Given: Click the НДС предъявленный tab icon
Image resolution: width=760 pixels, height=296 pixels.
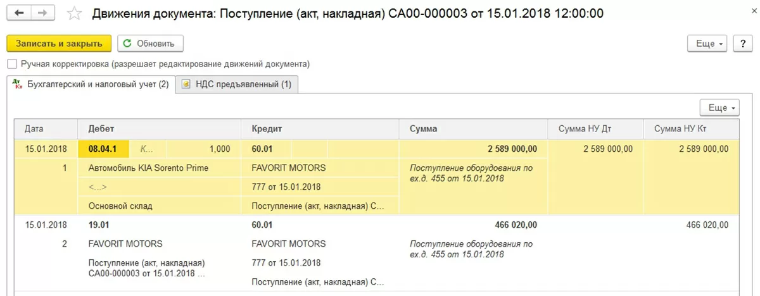Looking at the screenshot, I should click(186, 85).
